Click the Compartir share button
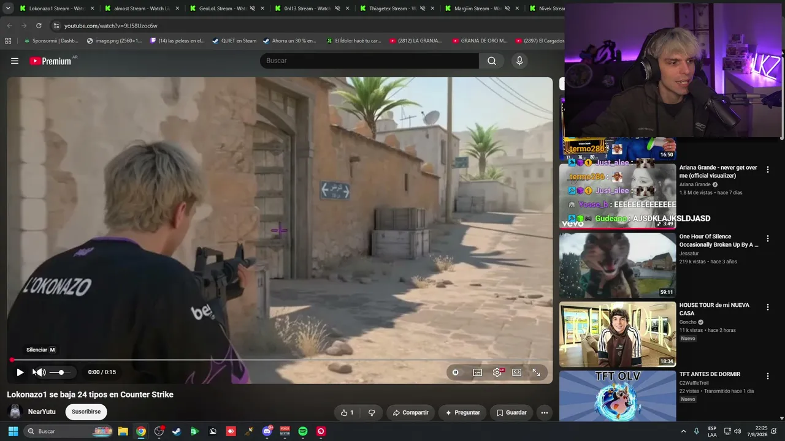 click(410, 413)
